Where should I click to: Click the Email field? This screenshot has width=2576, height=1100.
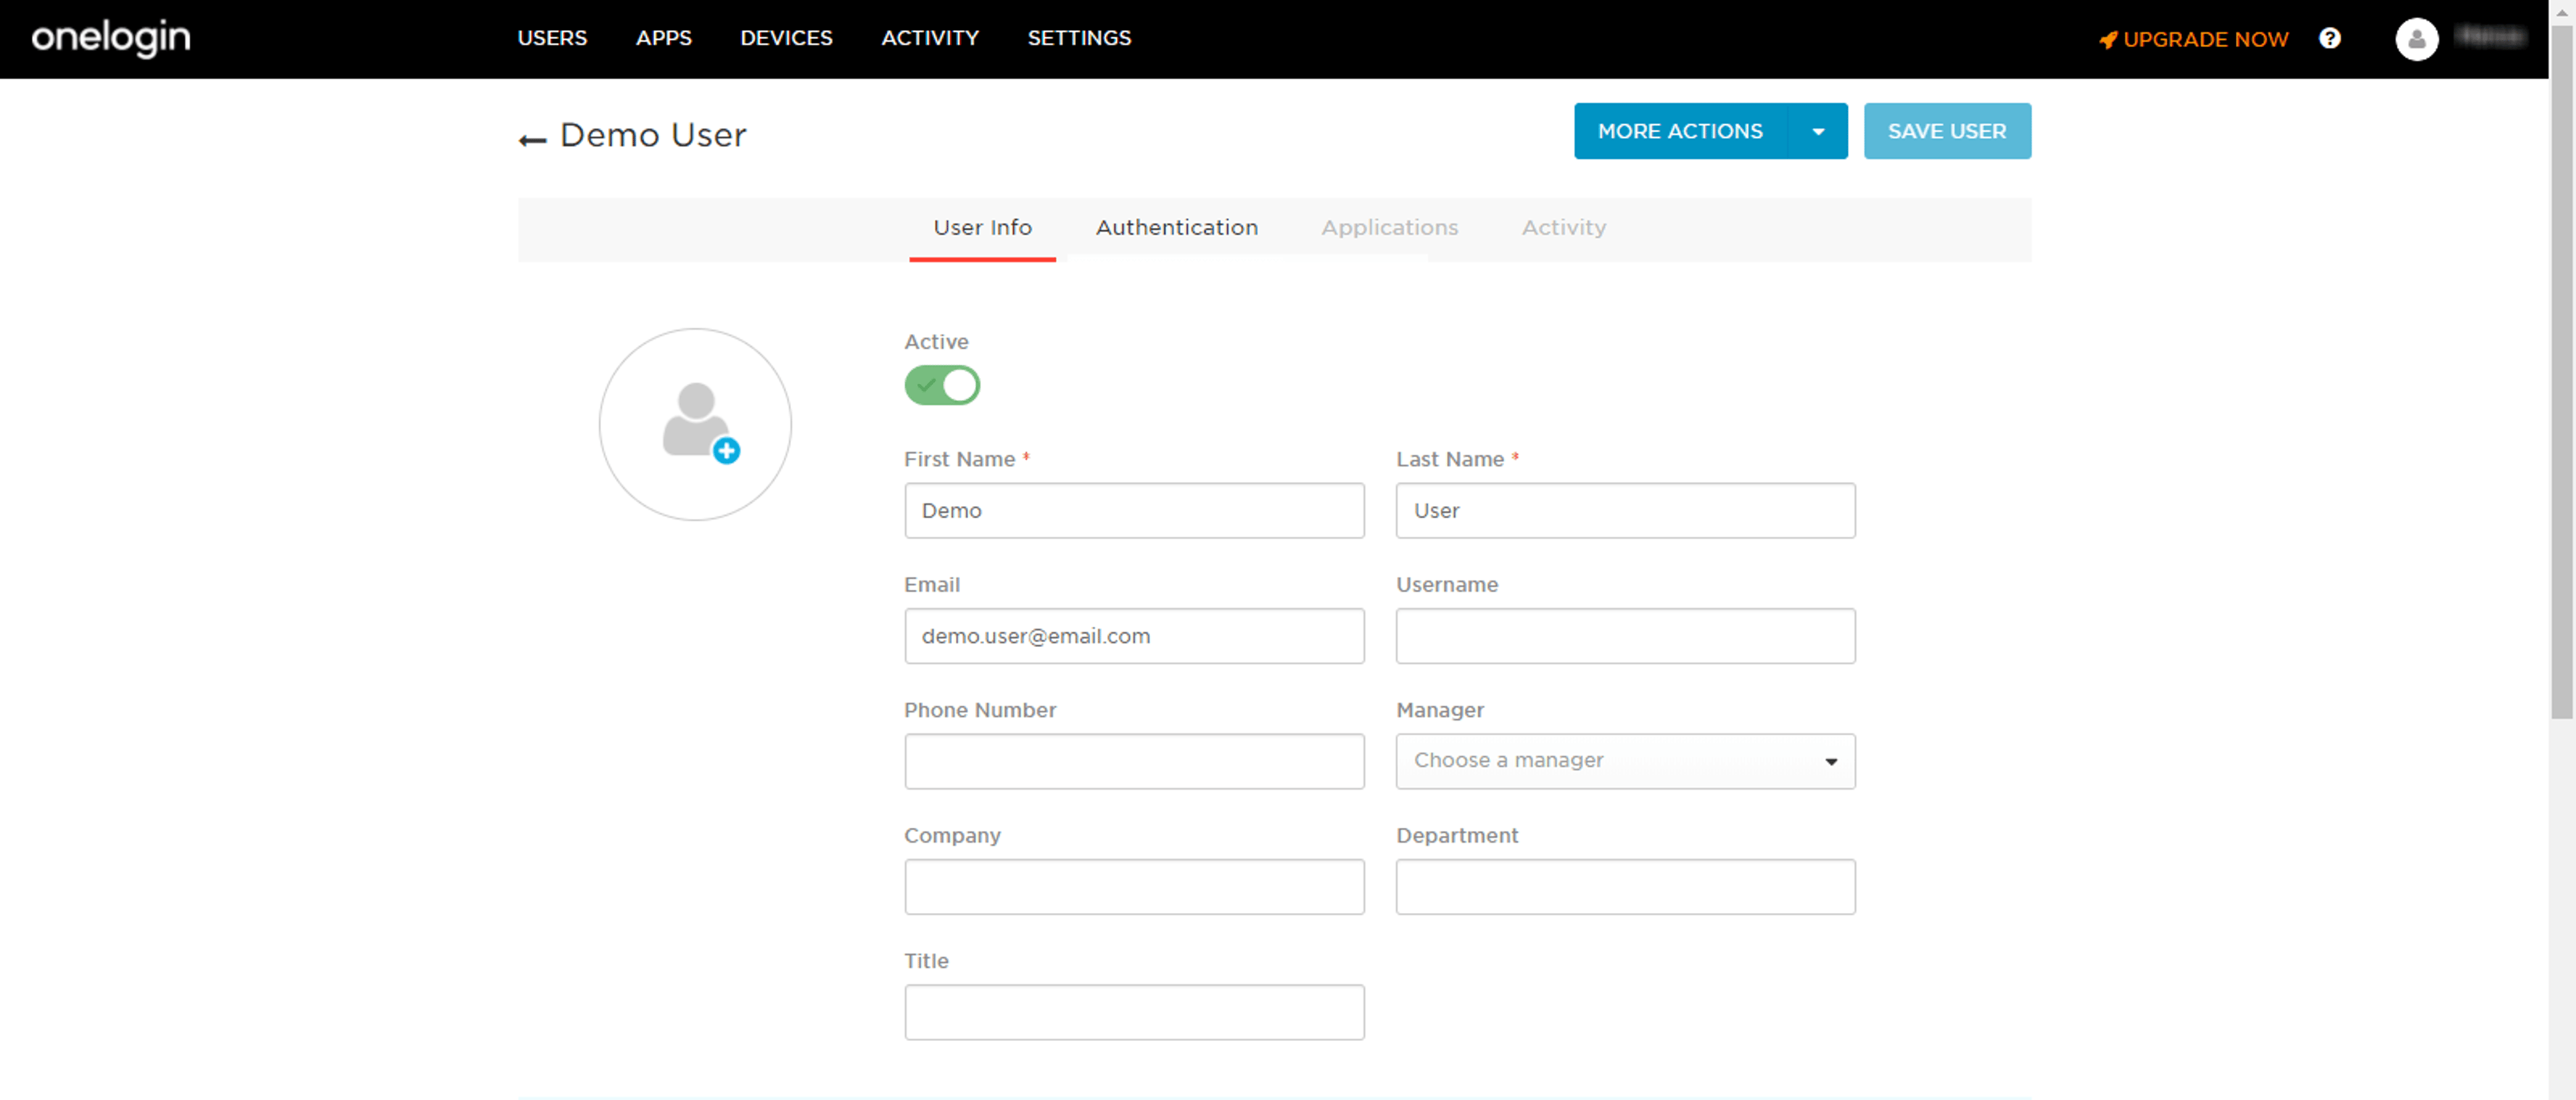(1134, 635)
